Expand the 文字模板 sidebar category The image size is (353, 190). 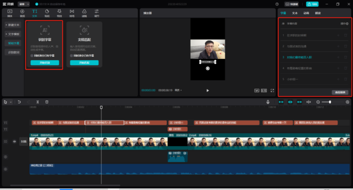[x=13, y=34]
